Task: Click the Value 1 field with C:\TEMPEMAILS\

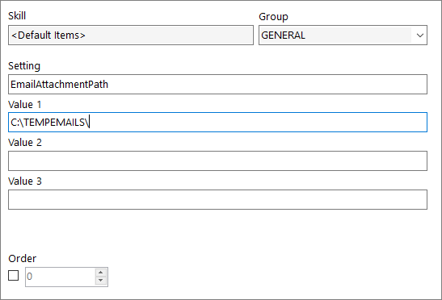Action: 217,122
